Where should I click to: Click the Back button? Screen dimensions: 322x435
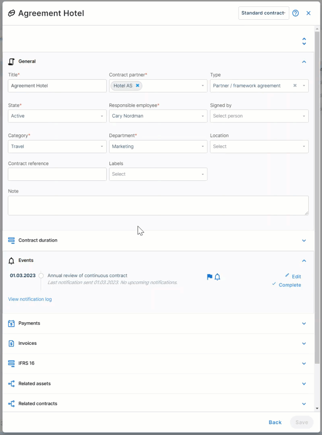(x=275, y=422)
